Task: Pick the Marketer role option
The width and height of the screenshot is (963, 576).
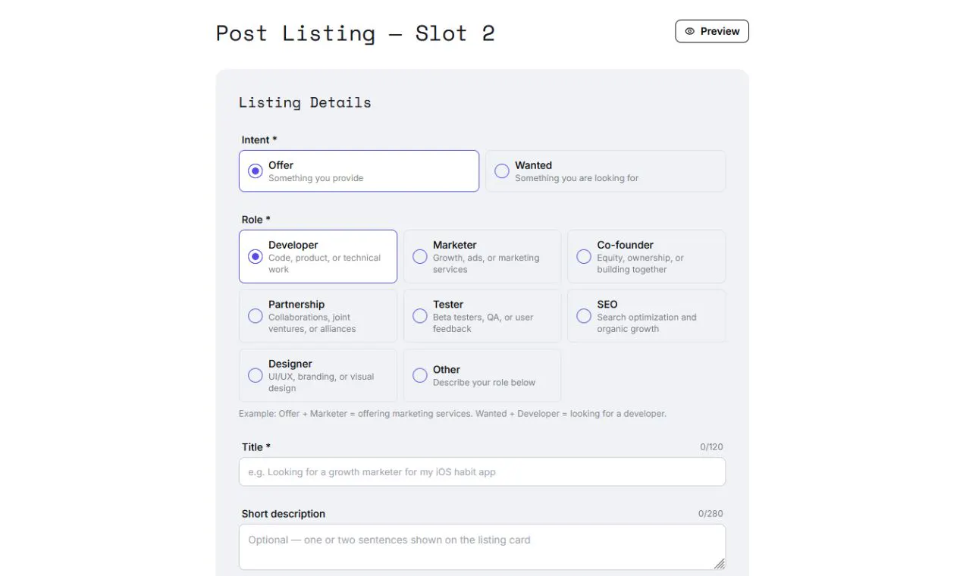Action: [482, 257]
